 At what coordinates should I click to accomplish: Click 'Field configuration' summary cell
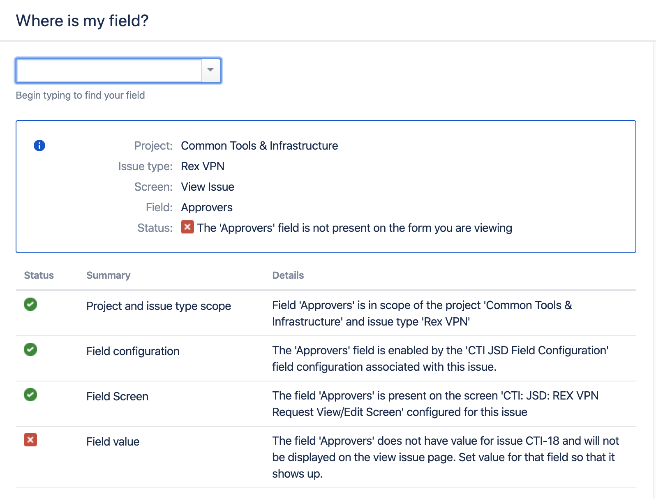tap(133, 351)
